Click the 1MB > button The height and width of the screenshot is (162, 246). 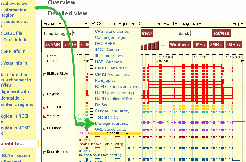point(200,45)
